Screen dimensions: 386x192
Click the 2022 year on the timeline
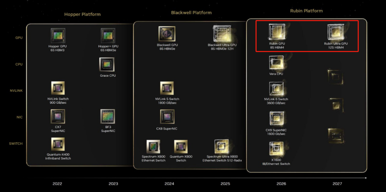57,184
